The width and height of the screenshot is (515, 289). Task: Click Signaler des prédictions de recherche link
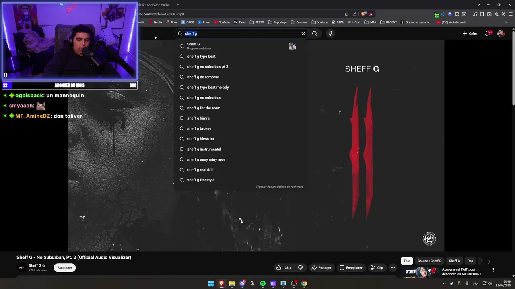(280, 187)
